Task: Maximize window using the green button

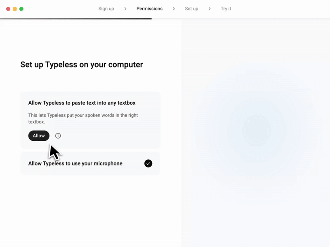Action: click(x=21, y=9)
